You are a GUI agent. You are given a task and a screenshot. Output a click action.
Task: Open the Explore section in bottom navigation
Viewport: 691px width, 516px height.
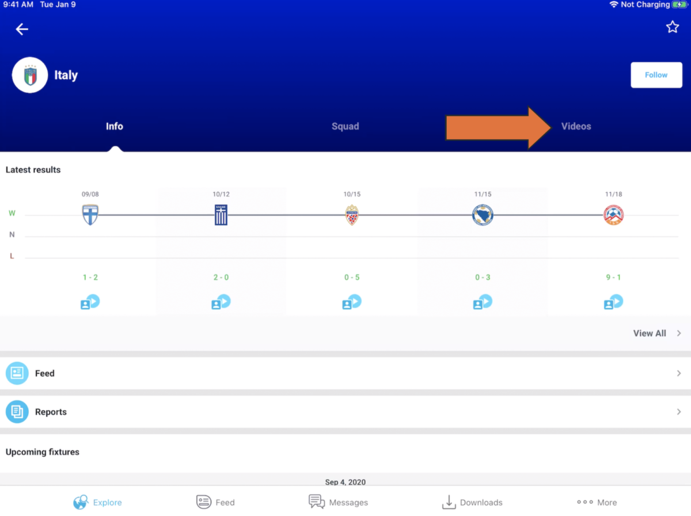click(x=97, y=502)
